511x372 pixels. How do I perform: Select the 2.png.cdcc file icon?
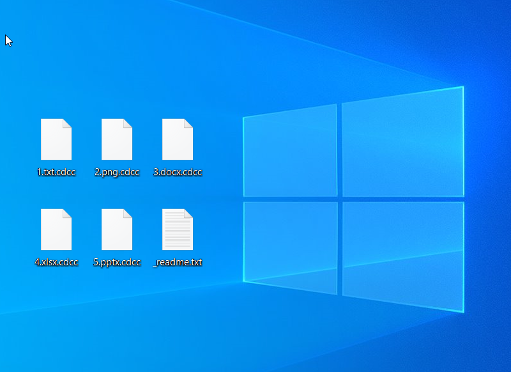(117, 139)
